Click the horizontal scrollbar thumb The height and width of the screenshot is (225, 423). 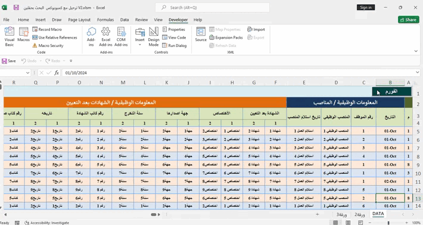[154, 214]
